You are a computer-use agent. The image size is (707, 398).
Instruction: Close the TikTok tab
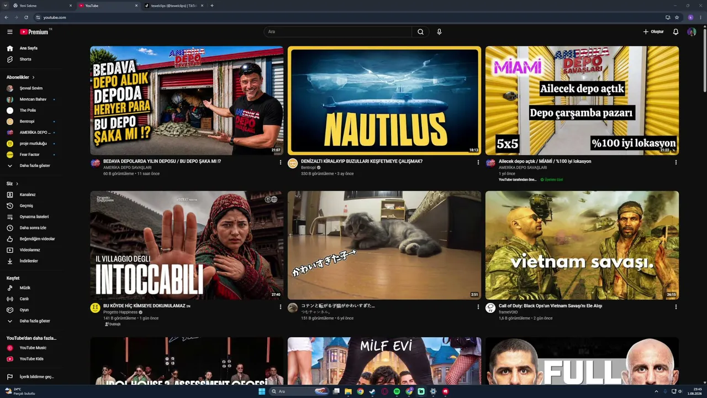point(202,6)
